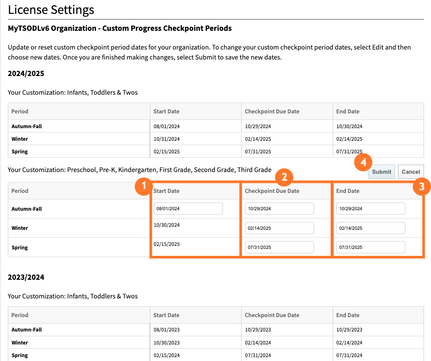
Task: Click the Winter Checkpoint Due Date input
Action: point(279,228)
